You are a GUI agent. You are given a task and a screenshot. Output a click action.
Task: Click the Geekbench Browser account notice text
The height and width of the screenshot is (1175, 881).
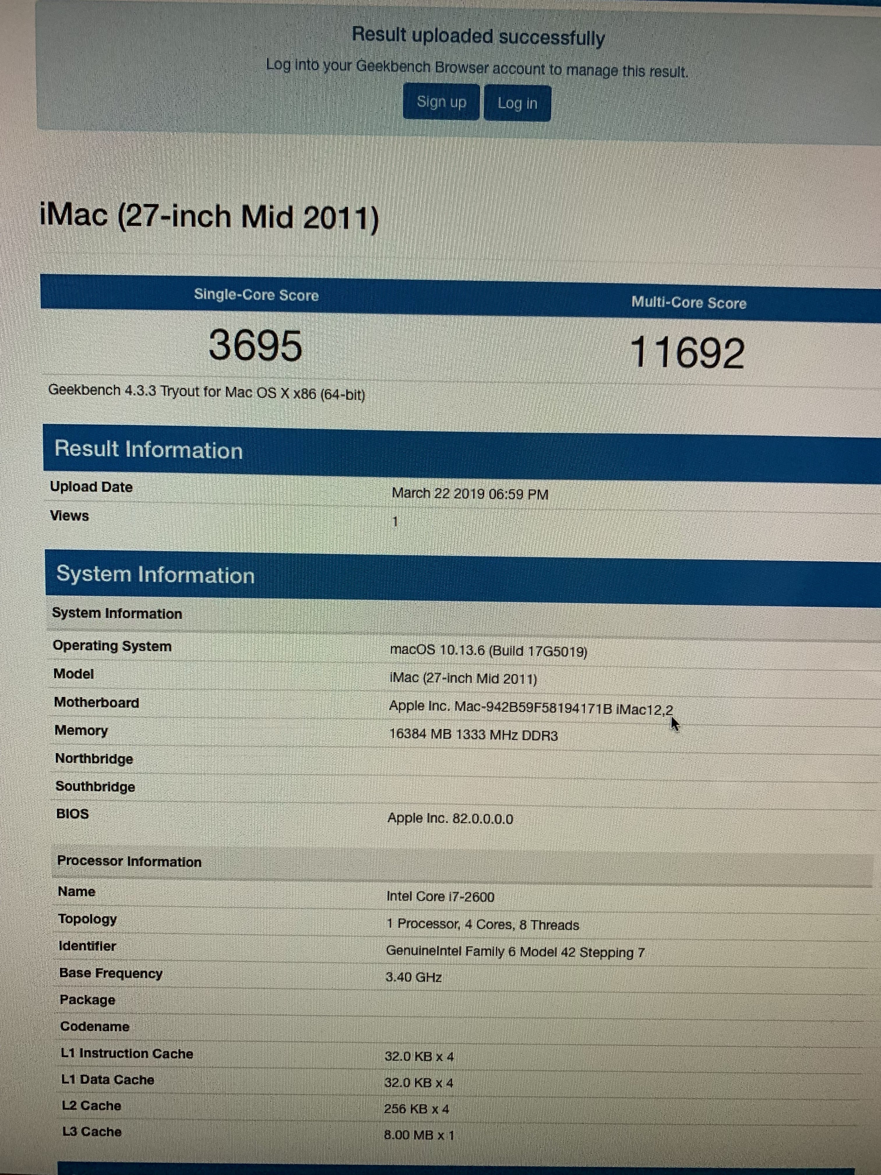click(x=477, y=68)
